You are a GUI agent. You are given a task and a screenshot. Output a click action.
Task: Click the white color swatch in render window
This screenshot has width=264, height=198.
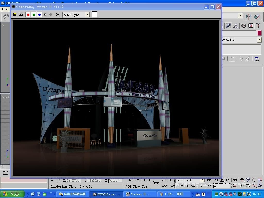[95, 14]
